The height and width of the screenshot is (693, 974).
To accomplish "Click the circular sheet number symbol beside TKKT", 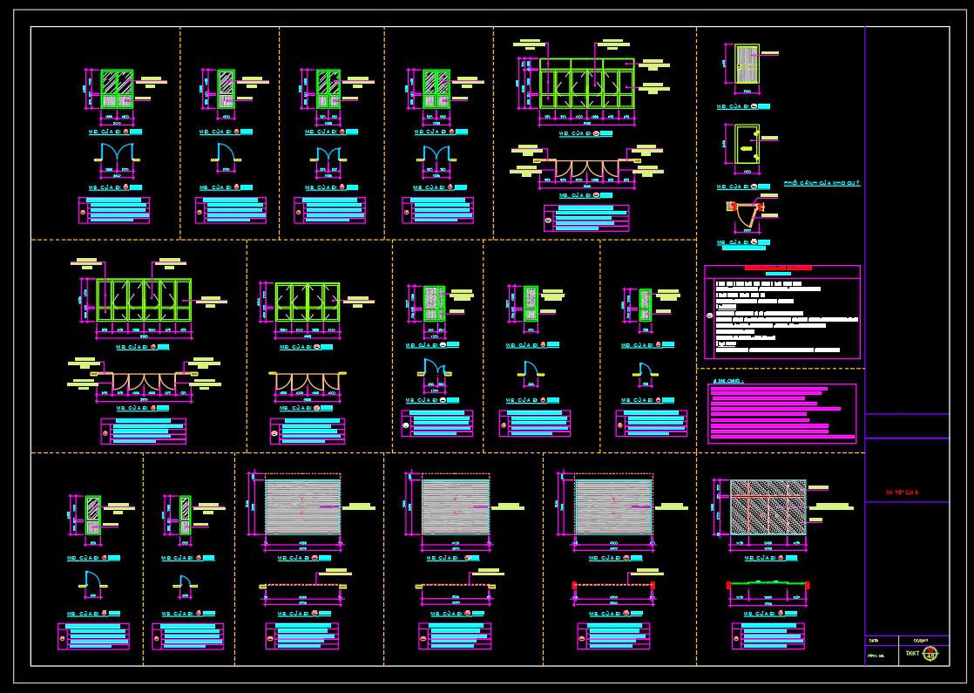I will click(x=930, y=652).
